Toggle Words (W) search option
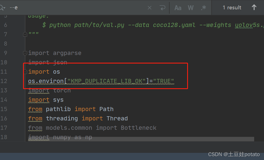 coord(191,8)
